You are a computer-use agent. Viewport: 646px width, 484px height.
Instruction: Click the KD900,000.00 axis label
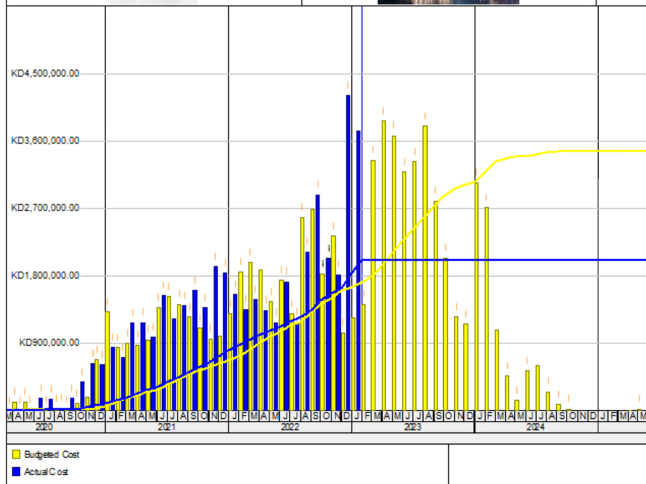click(49, 343)
